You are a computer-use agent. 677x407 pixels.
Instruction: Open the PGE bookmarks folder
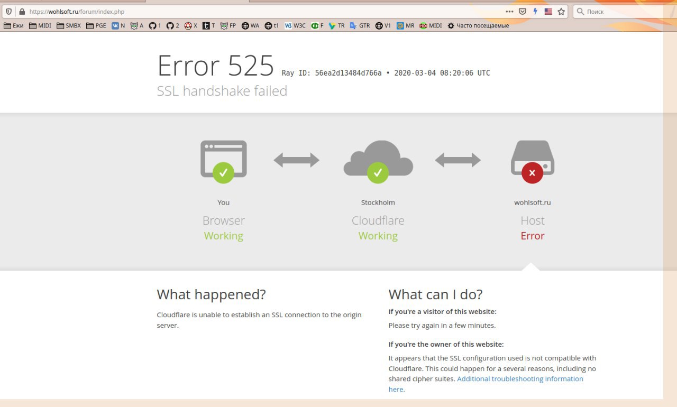point(96,25)
